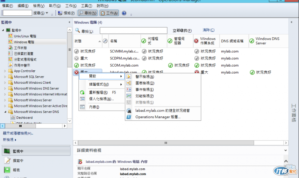Click the 新檢視 link
Viewport: 299px width, 178px height.
click(x=10, y=139)
